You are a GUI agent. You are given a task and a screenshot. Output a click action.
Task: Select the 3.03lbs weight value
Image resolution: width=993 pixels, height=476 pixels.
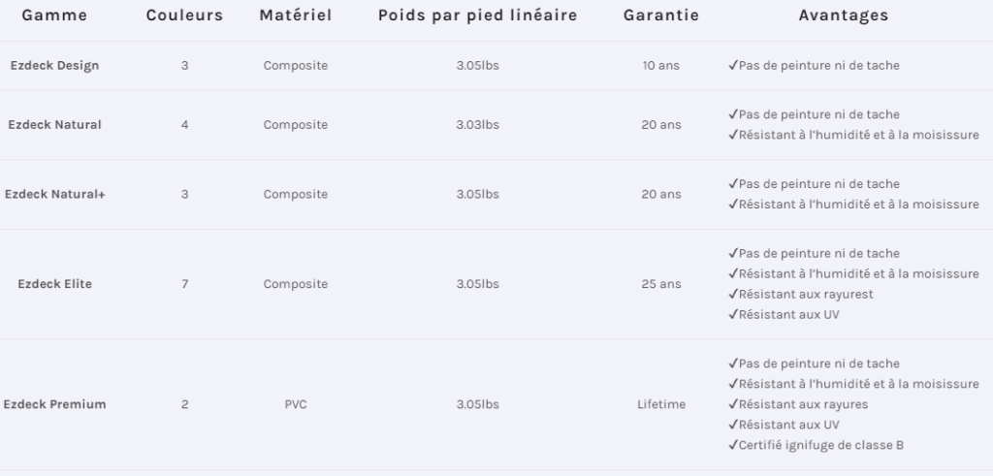pyautogui.click(x=477, y=125)
